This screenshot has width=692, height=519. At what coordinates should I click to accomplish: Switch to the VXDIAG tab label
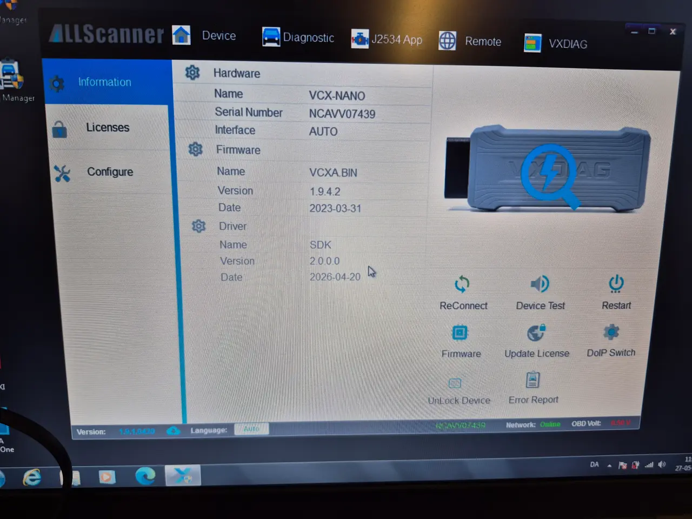click(x=568, y=44)
